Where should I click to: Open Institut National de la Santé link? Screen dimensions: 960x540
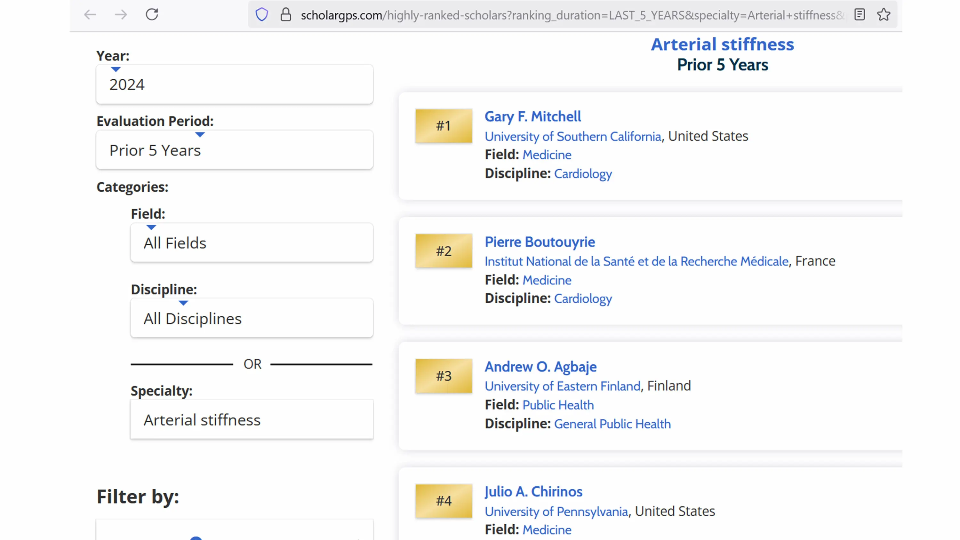636,261
